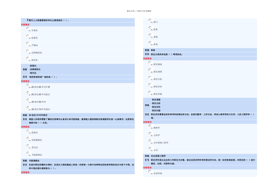Choose the 20世纪80年代 radio option

tap(28, 100)
